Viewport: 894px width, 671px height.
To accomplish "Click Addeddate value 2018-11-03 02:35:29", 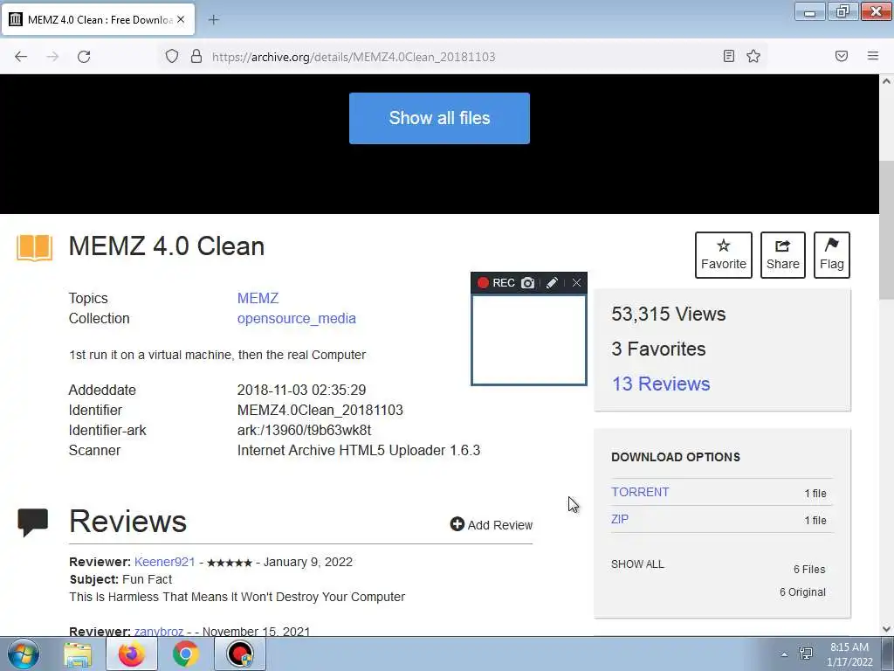I will (301, 391).
